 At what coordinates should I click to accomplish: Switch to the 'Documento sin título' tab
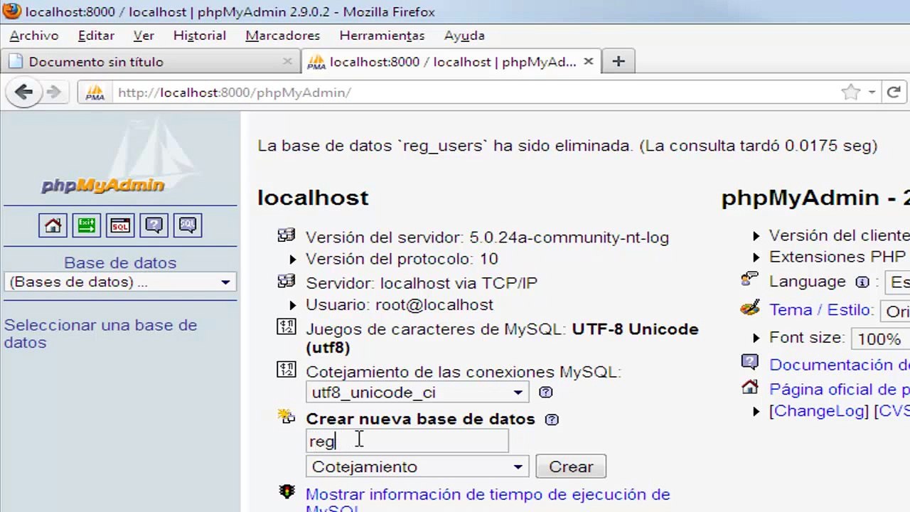click(x=150, y=62)
